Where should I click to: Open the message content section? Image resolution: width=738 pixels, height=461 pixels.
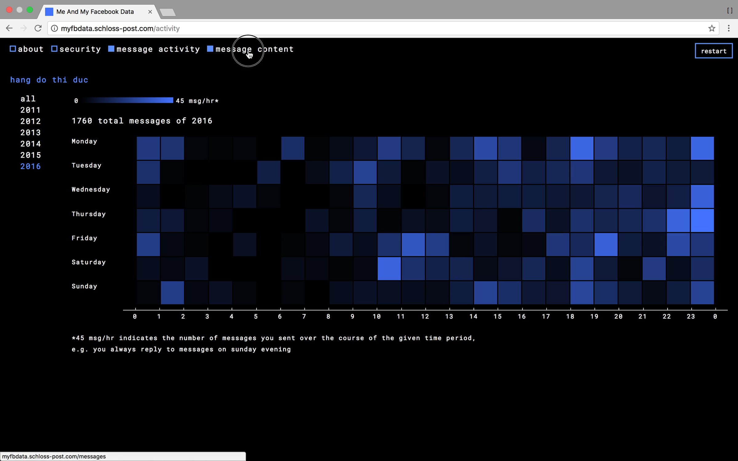click(x=254, y=49)
